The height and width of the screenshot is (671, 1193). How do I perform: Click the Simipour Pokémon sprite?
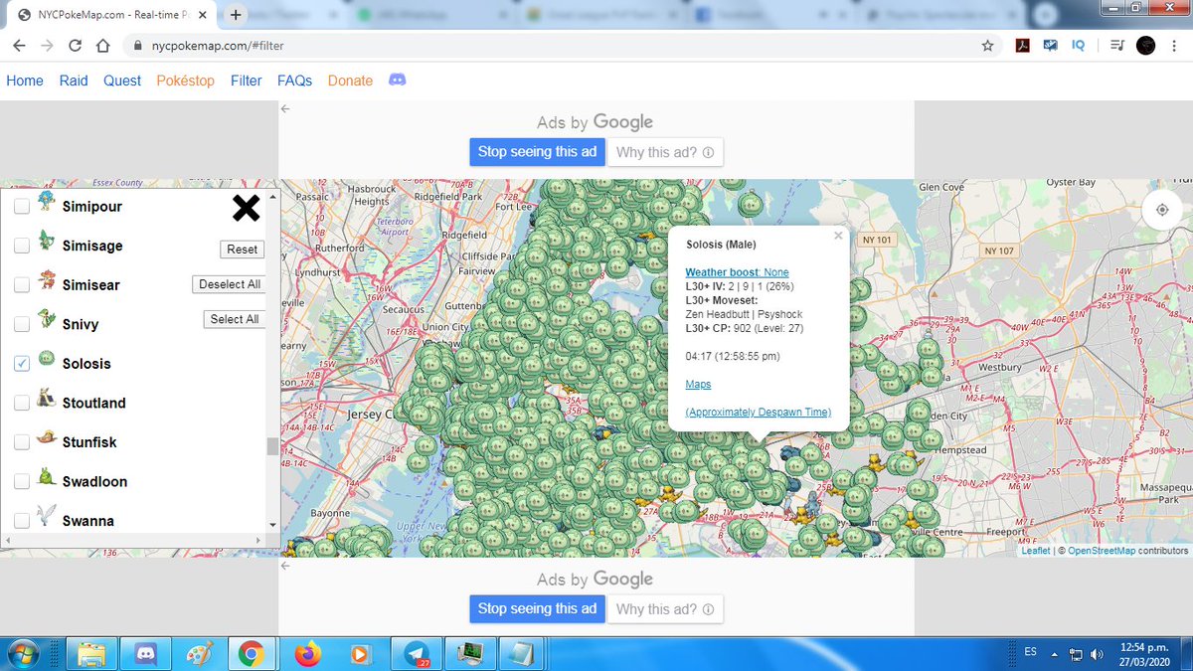[47, 203]
